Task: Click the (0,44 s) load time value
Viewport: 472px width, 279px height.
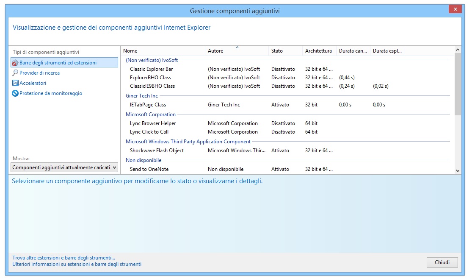Action: (347, 78)
